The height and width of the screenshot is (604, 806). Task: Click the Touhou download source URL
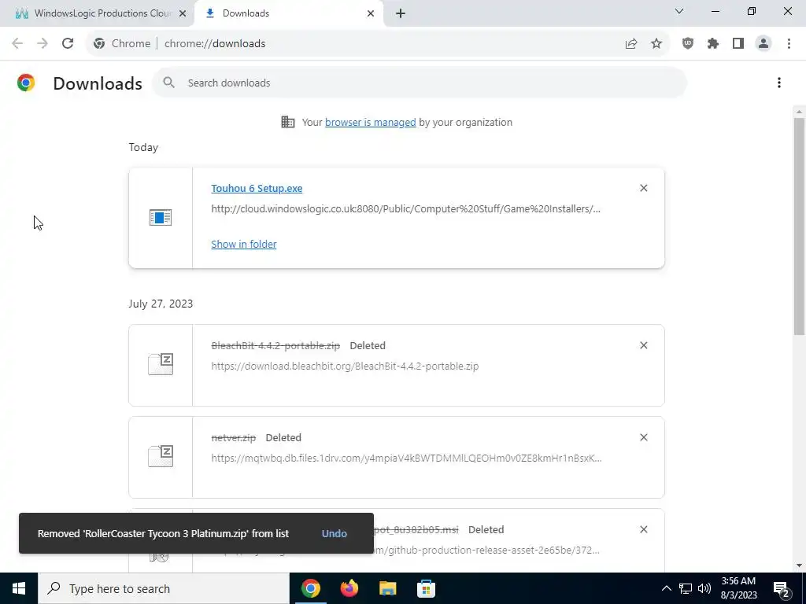pyautogui.click(x=405, y=208)
